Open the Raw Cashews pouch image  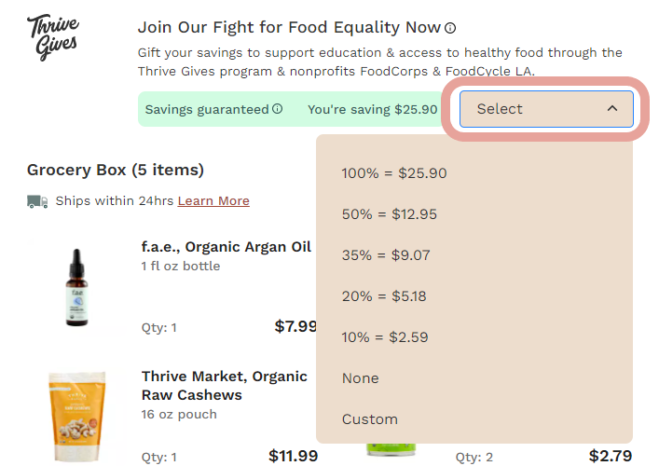pos(76,417)
